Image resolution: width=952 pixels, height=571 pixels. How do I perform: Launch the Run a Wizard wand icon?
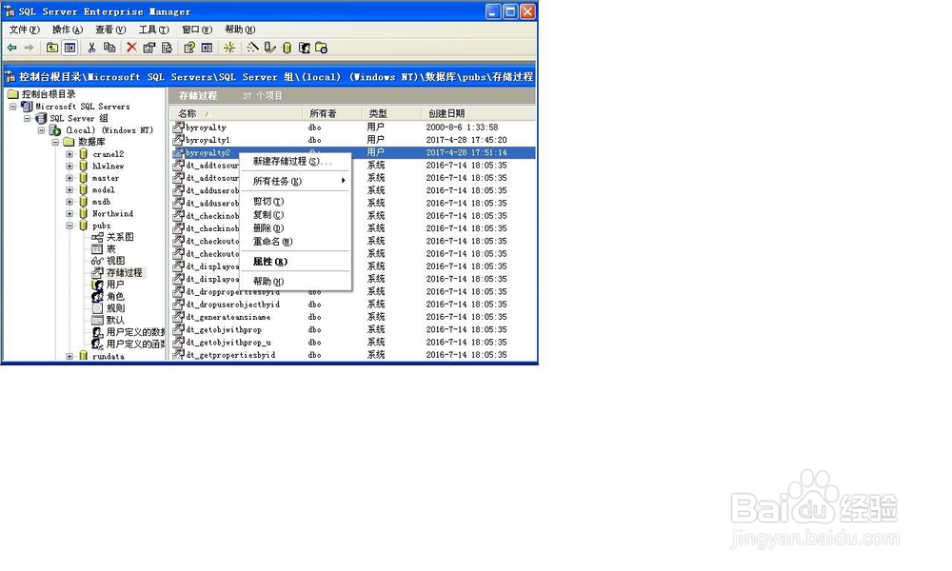point(252,48)
